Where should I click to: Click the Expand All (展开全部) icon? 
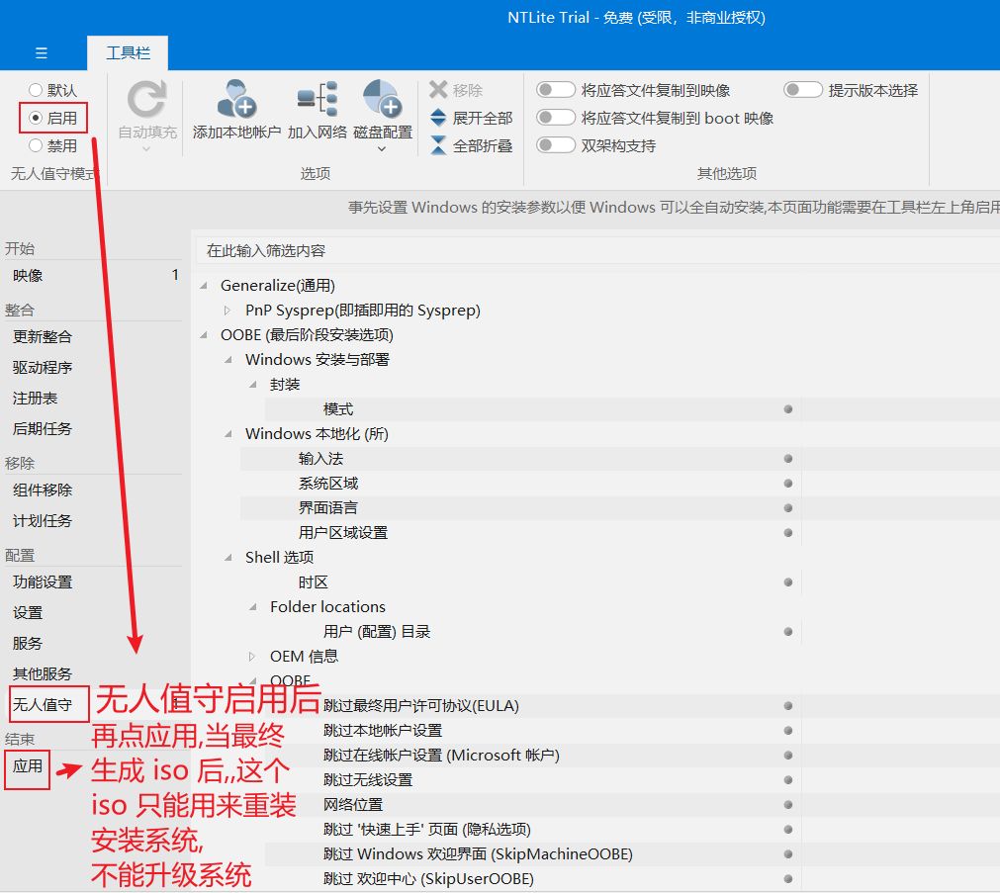tap(439, 118)
